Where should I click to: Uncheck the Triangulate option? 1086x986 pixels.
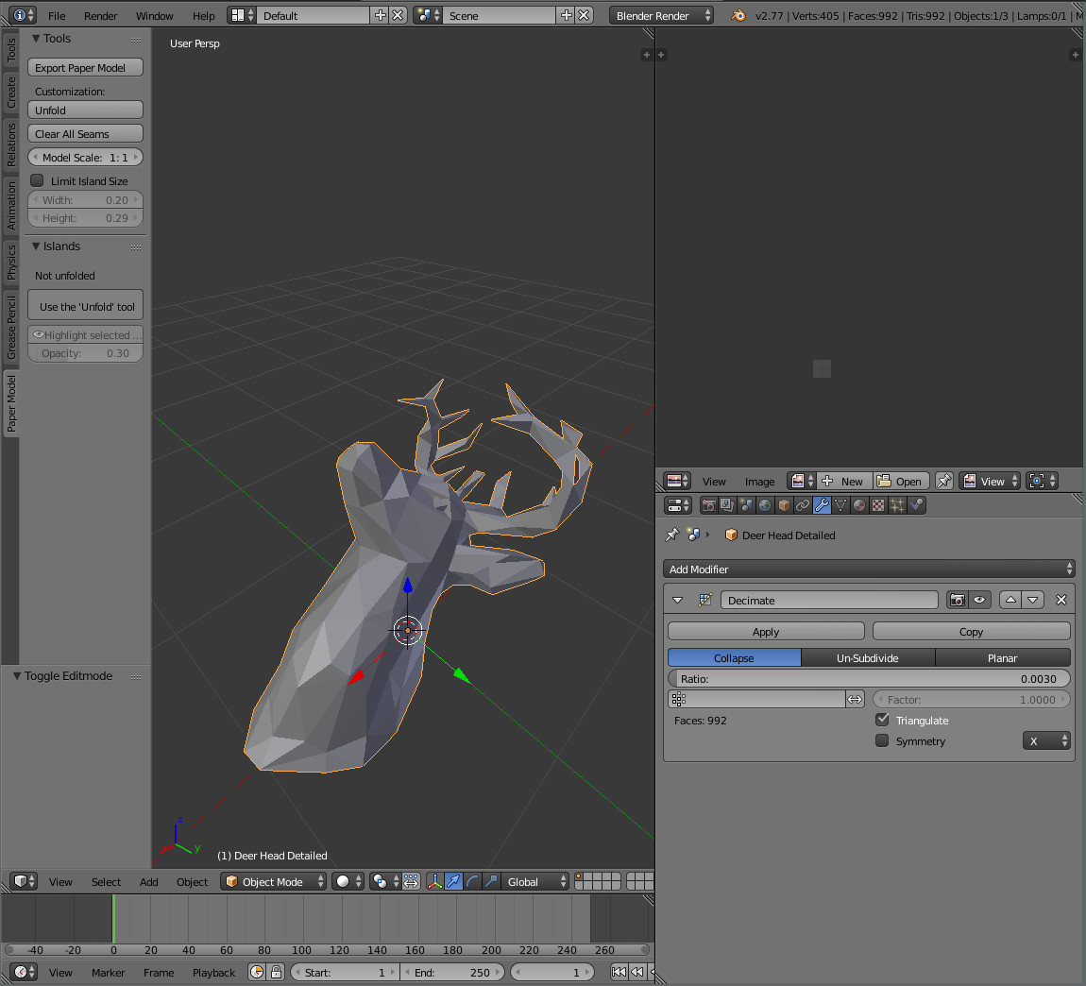coord(882,720)
